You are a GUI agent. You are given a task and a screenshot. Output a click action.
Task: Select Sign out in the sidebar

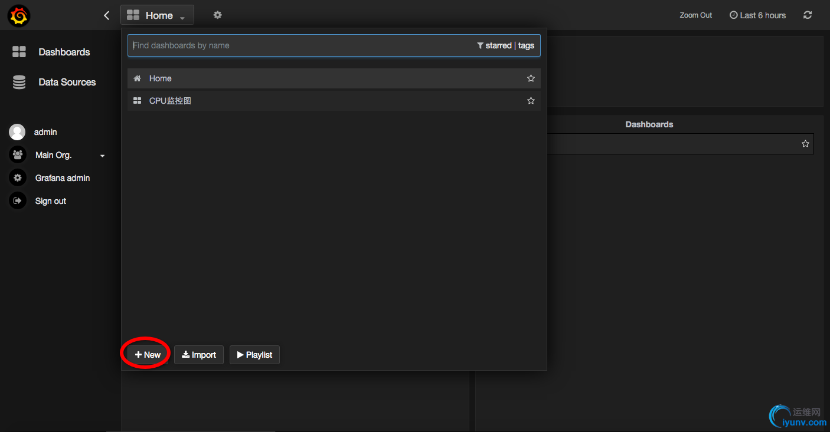point(38,201)
